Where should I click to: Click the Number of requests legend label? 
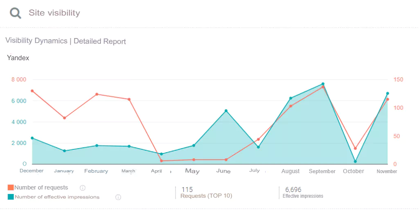(x=41, y=187)
